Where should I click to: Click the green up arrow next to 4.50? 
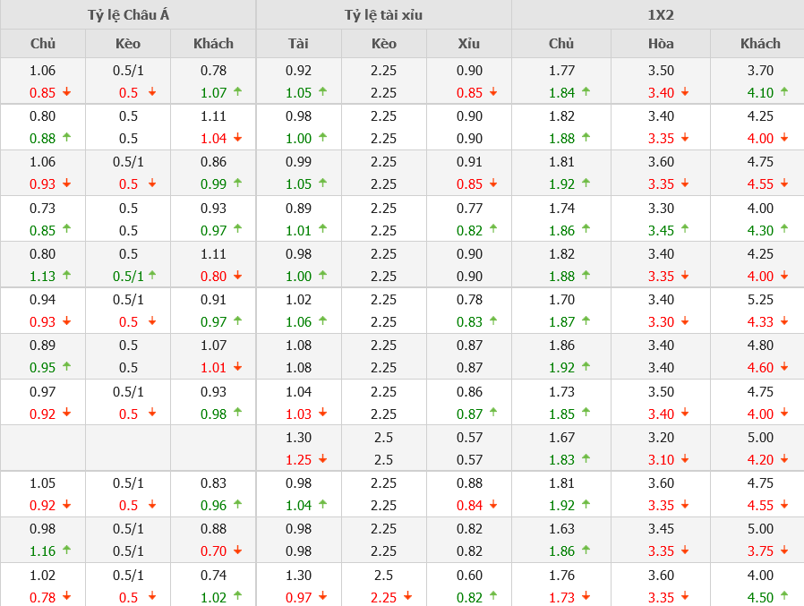point(784,595)
